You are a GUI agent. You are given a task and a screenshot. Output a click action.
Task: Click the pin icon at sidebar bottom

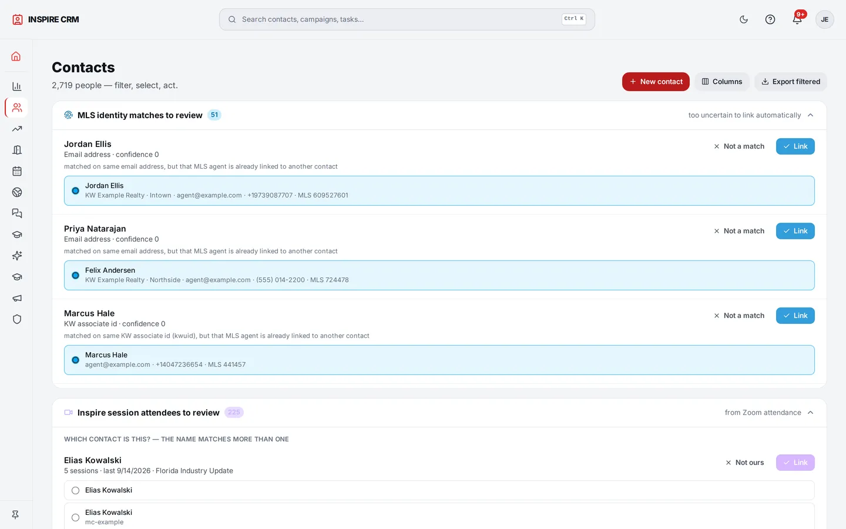tap(16, 515)
